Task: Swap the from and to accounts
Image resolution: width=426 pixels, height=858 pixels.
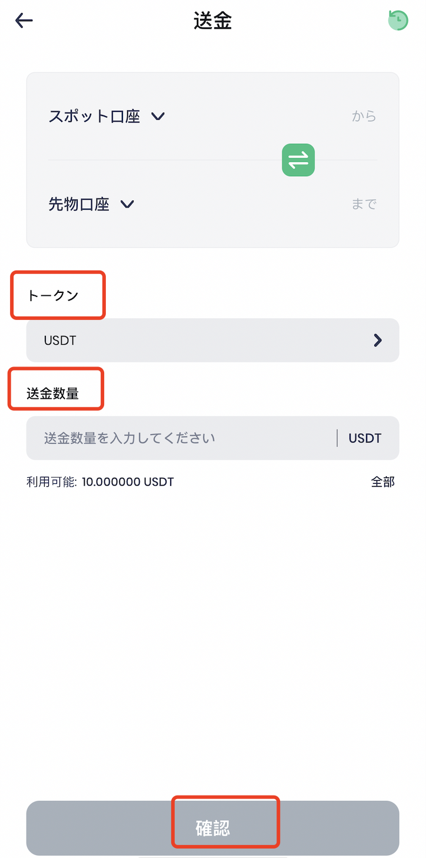Action: pos(298,160)
